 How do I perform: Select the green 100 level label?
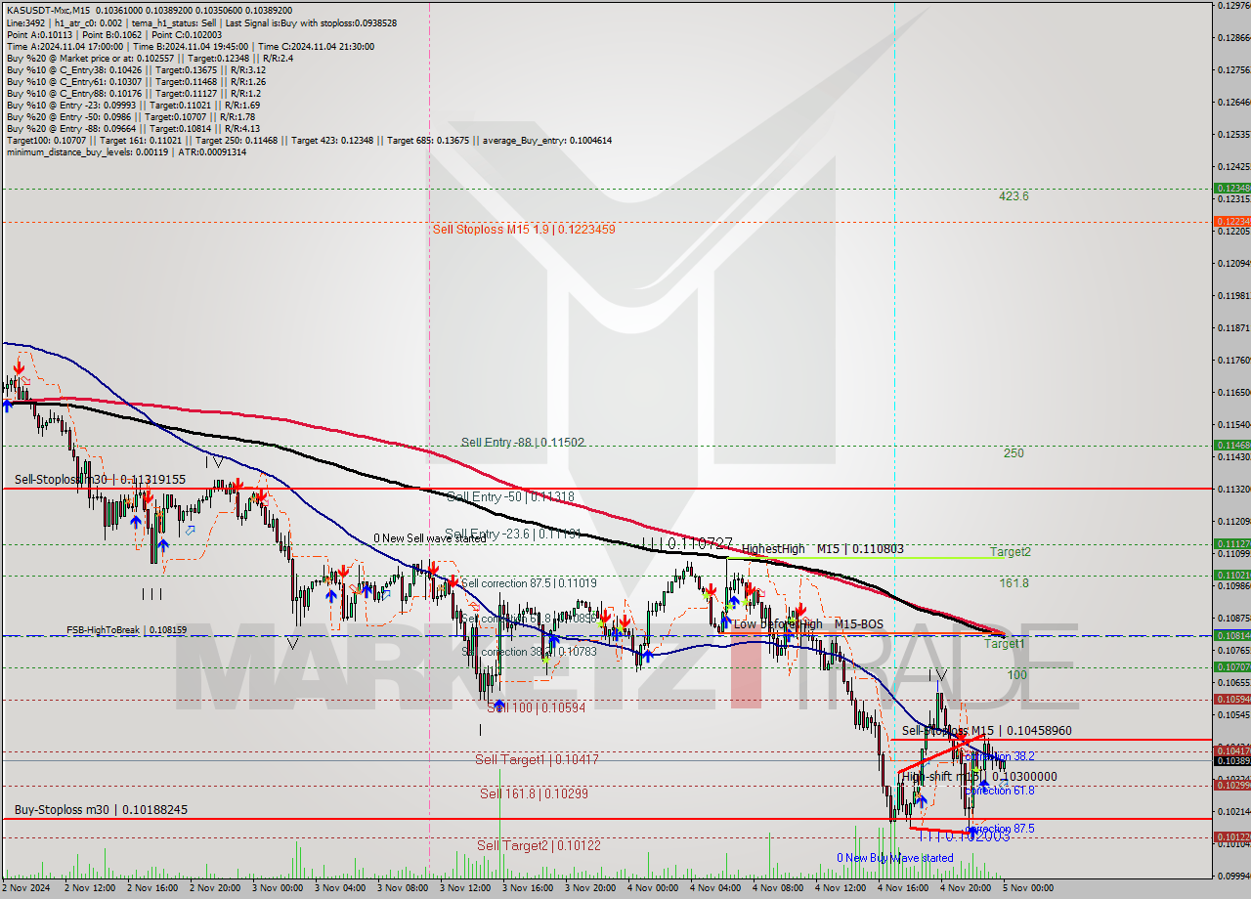[x=1016, y=675]
